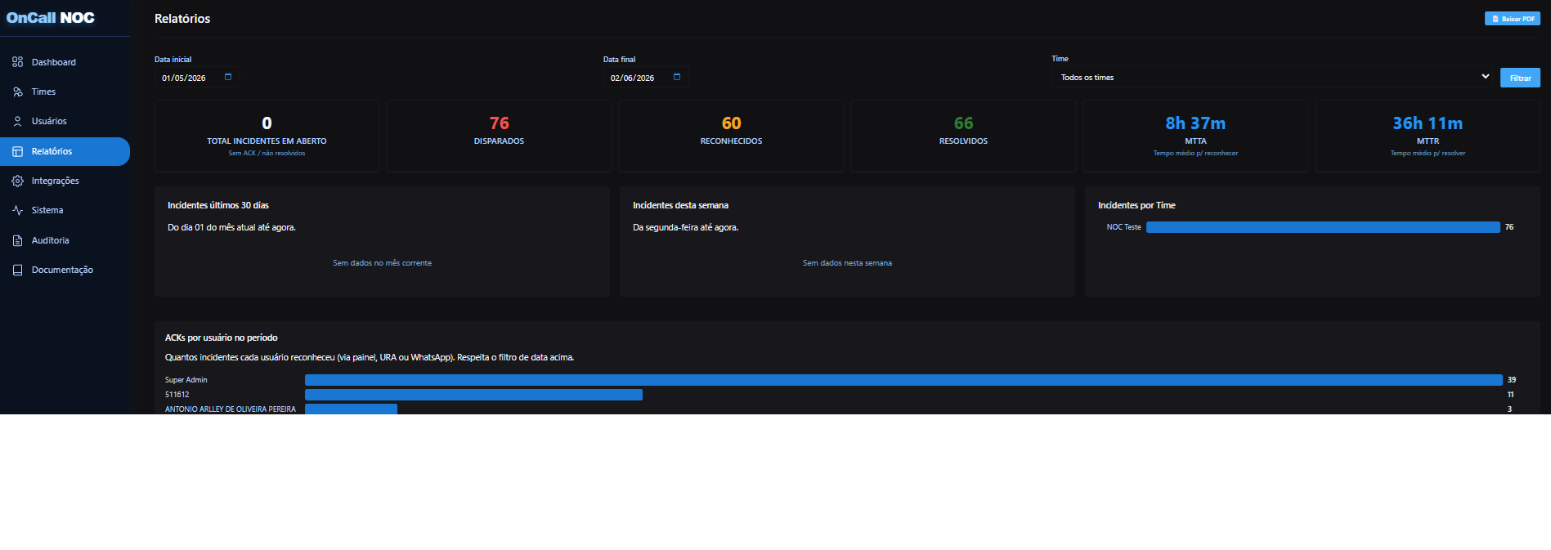Click the Integrações gear icon

click(17, 181)
